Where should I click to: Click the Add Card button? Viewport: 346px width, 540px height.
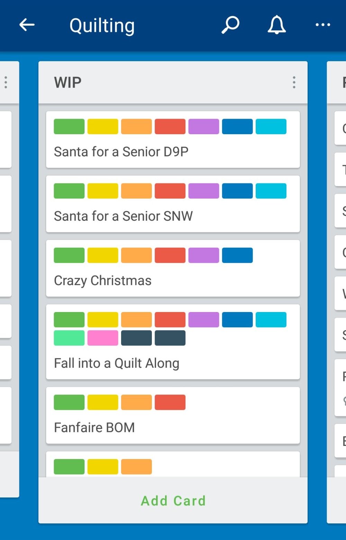click(x=173, y=501)
